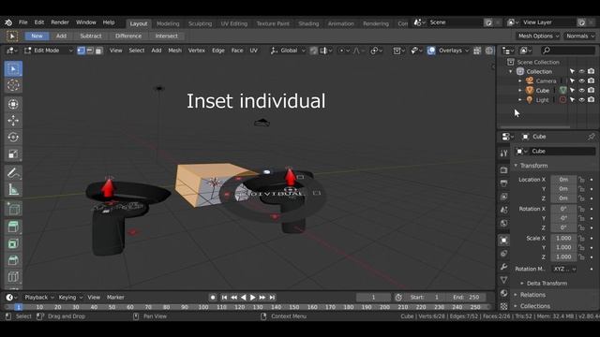
Task: Click the Intersect selection mode button
Action: pos(167,36)
